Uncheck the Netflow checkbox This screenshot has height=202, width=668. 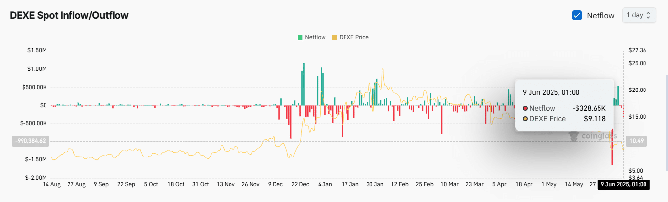[576, 15]
